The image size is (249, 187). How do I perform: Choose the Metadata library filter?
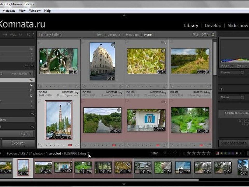click(x=132, y=35)
